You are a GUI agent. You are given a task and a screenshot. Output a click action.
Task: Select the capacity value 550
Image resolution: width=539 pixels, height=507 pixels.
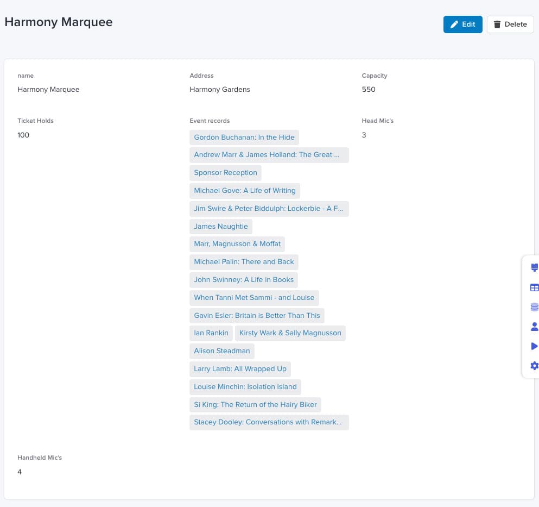369,90
